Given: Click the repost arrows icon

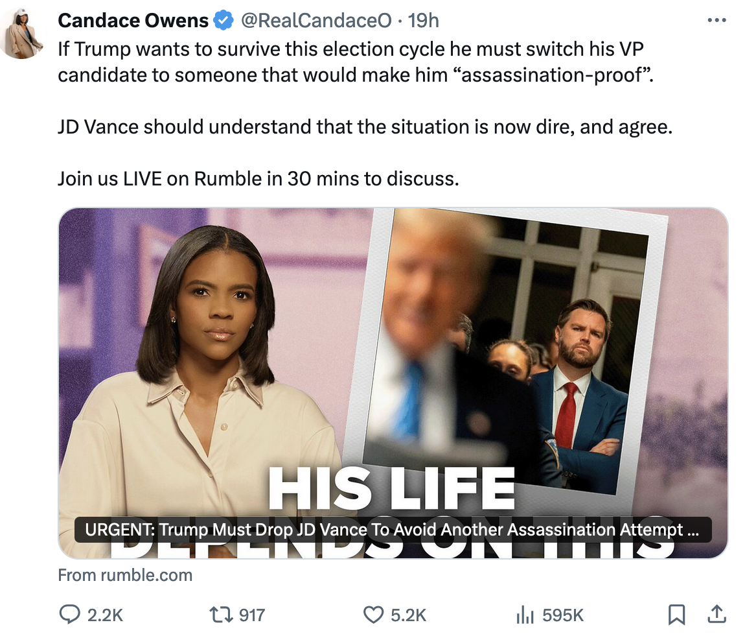Looking at the screenshot, I should [222, 615].
